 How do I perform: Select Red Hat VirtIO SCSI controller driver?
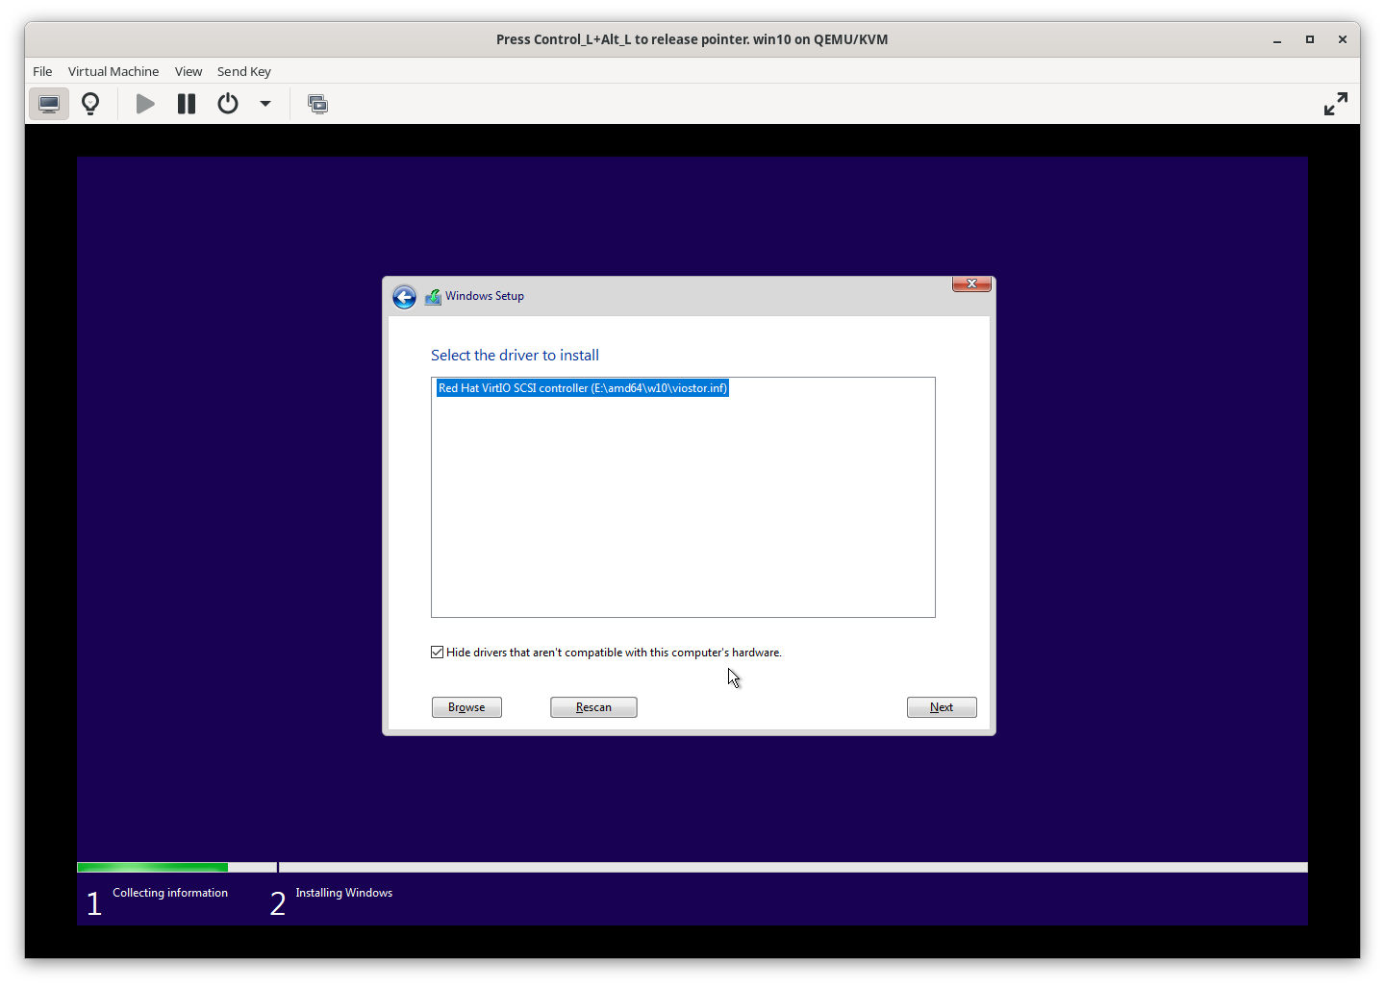pos(583,388)
